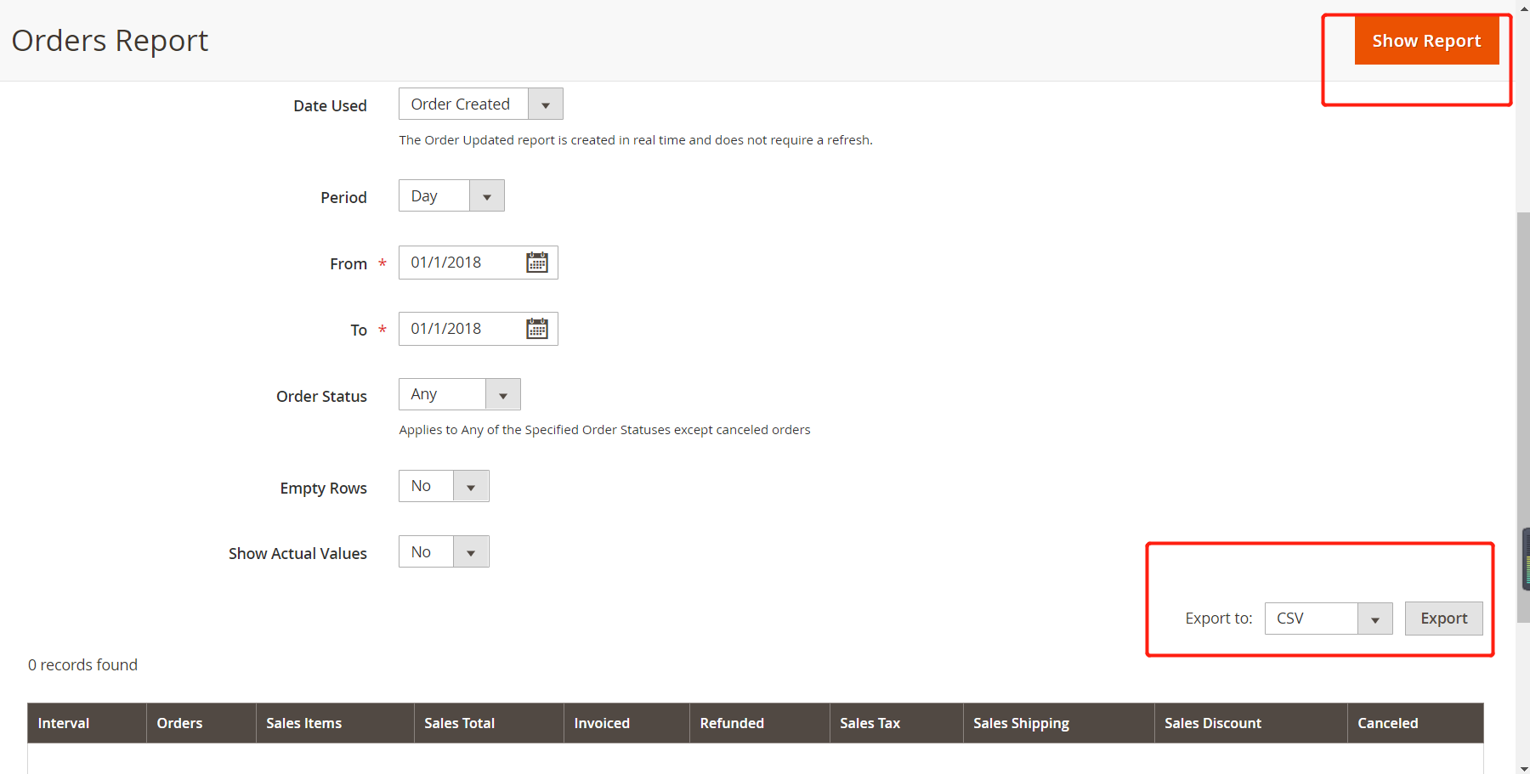The height and width of the screenshot is (774, 1530).
Task: Click the Show Report button
Action: click(x=1426, y=40)
